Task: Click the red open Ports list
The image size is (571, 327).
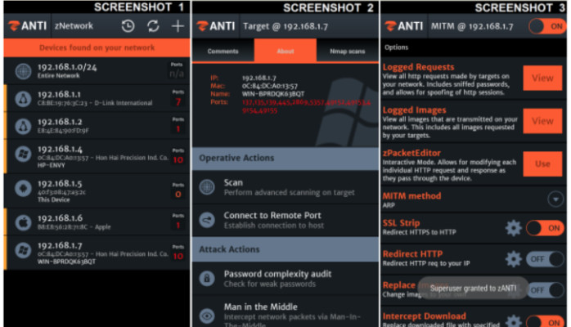Action: click(x=306, y=106)
